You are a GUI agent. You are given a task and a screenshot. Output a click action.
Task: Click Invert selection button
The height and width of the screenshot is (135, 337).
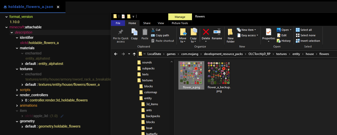point(308,41)
